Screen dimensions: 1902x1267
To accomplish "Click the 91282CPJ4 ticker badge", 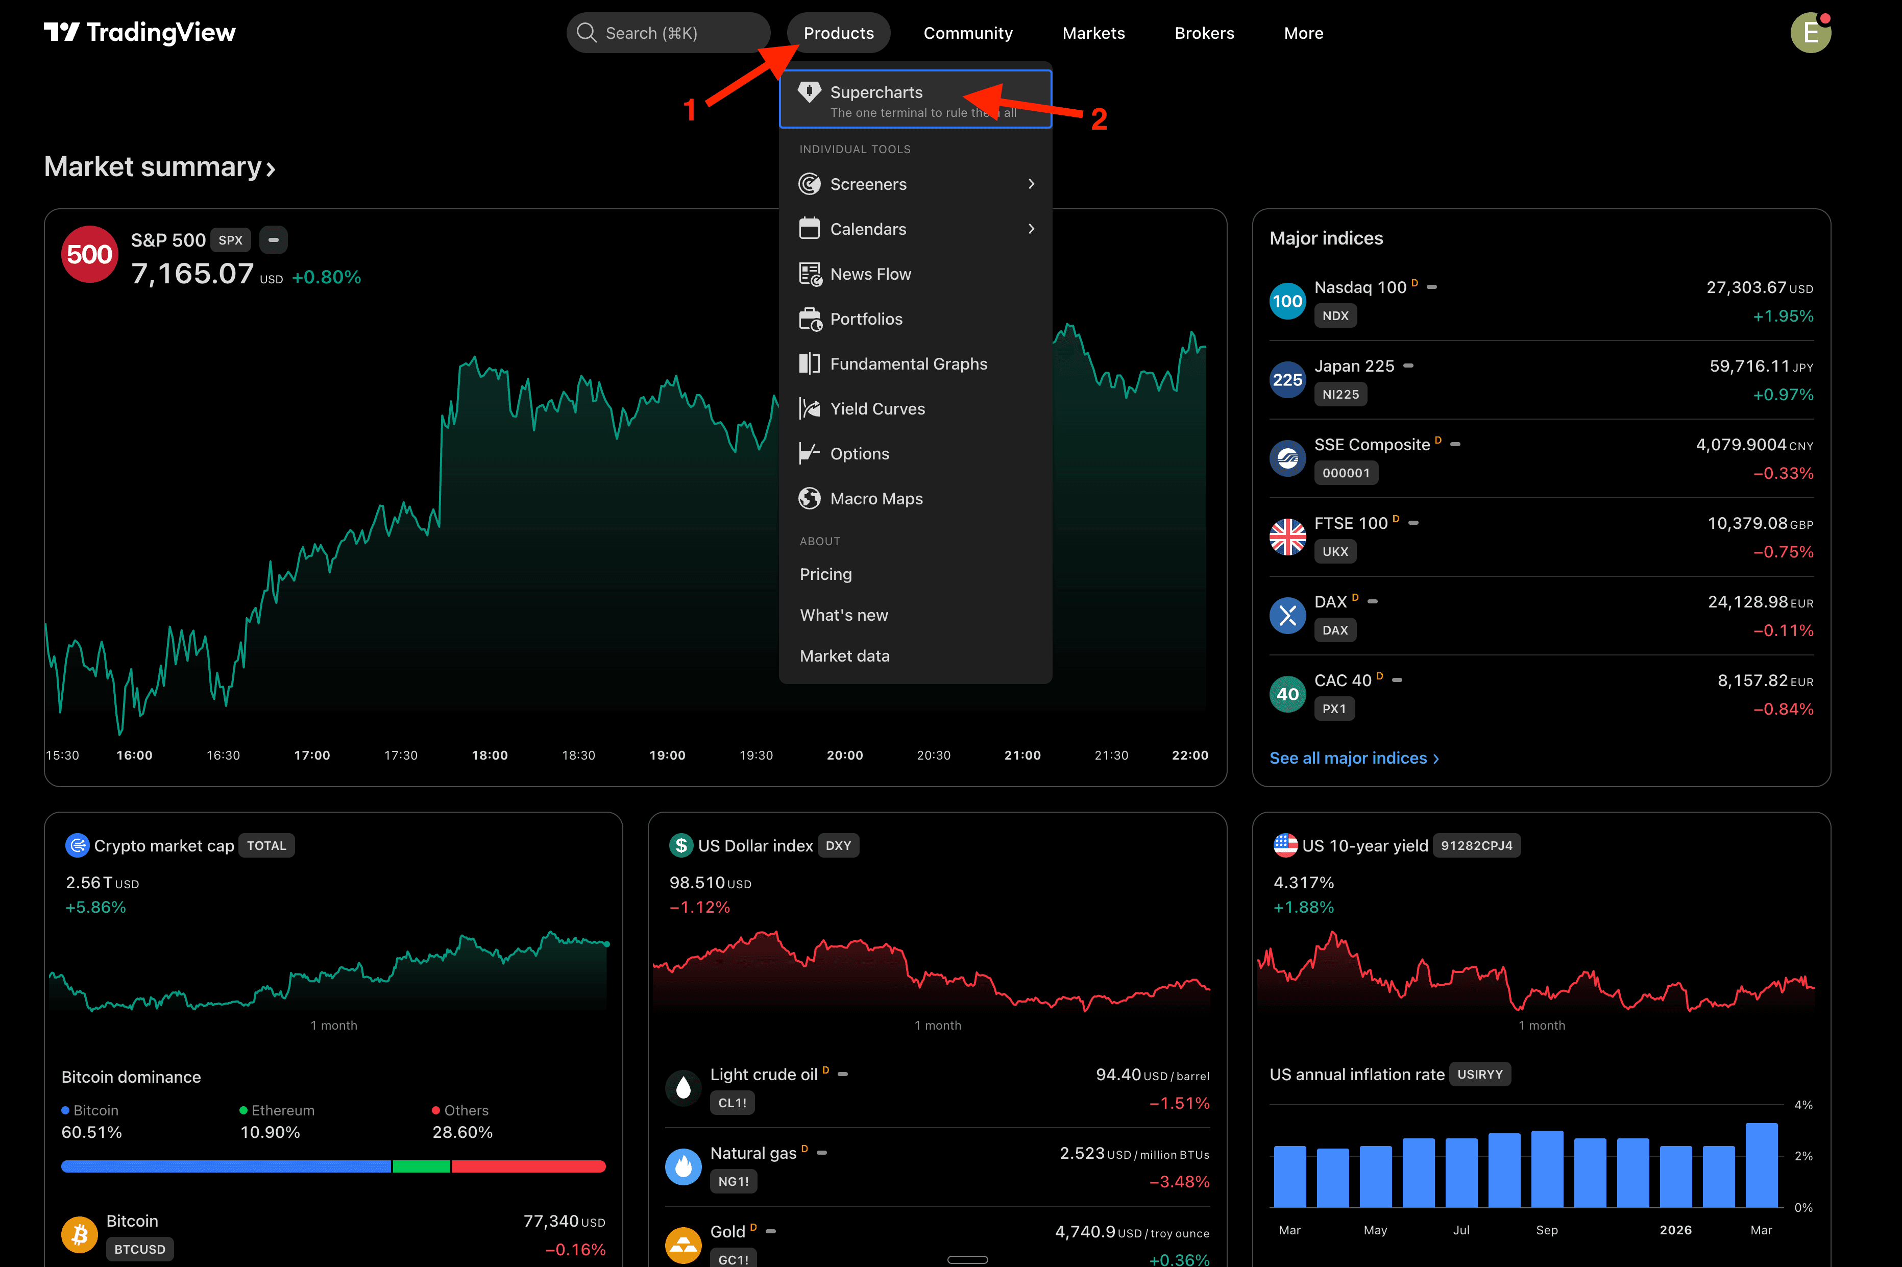I will tap(1476, 845).
